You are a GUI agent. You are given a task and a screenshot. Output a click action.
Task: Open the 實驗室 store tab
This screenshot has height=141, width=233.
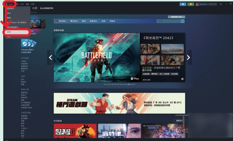(112, 21)
